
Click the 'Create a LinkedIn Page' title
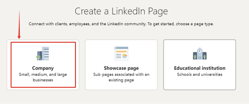coord(121,11)
